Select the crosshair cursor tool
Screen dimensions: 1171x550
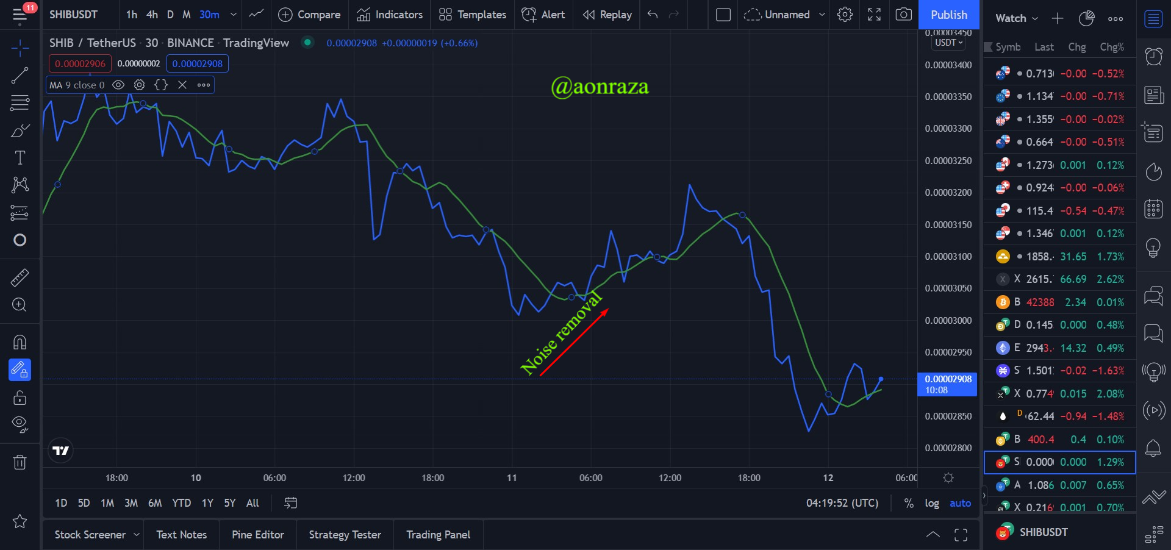click(20, 48)
